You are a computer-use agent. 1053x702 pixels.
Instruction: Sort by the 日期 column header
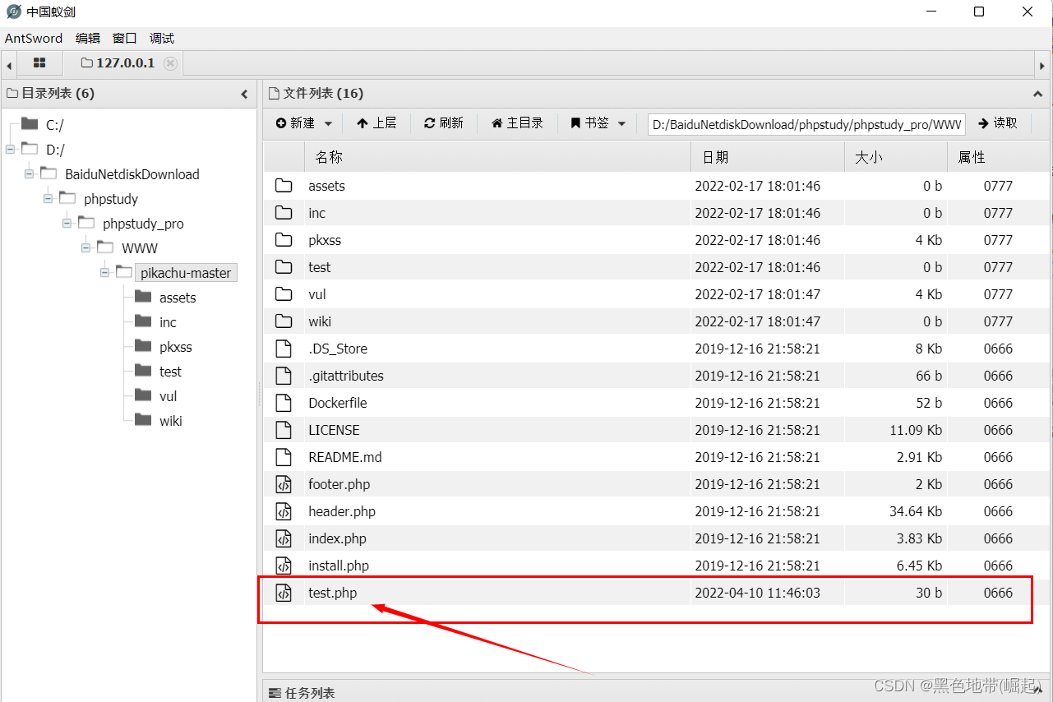[x=768, y=157]
